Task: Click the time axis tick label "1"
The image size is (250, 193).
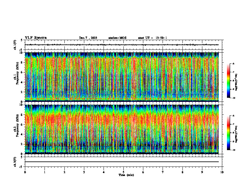Action: (45, 172)
